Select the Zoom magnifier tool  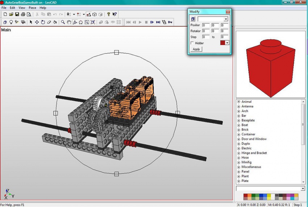click(x=63, y=22)
